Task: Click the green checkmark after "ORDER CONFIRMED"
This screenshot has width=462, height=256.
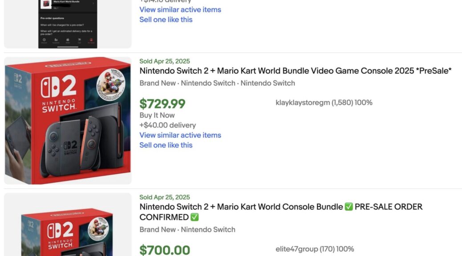Action: [x=195, y=218]
